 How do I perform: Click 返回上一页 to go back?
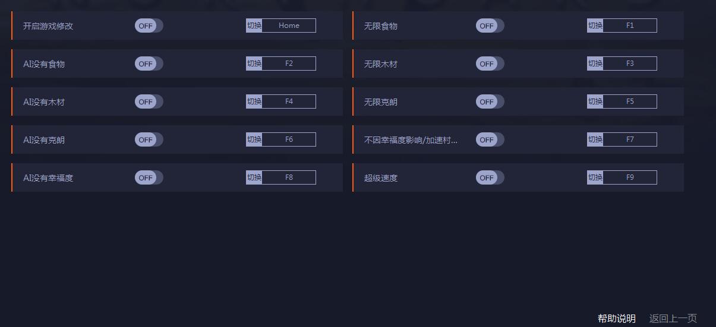[673, 319]
